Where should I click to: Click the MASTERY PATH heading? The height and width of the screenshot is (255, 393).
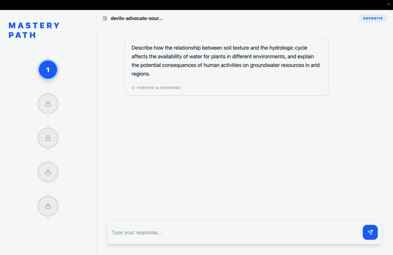[x=34, y=30]
